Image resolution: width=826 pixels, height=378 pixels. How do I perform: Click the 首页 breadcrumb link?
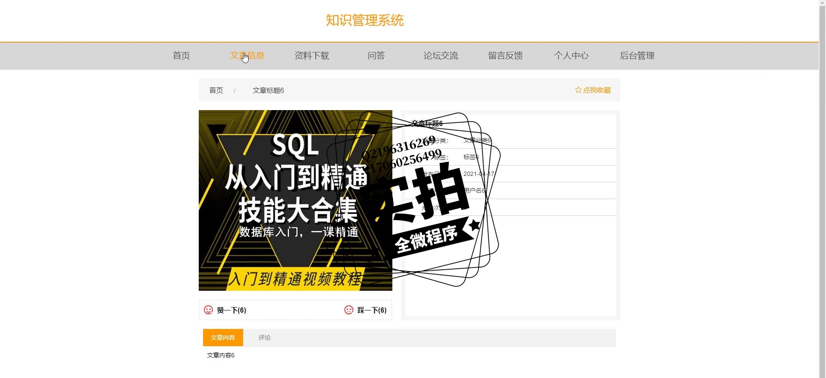pos(216,90)
